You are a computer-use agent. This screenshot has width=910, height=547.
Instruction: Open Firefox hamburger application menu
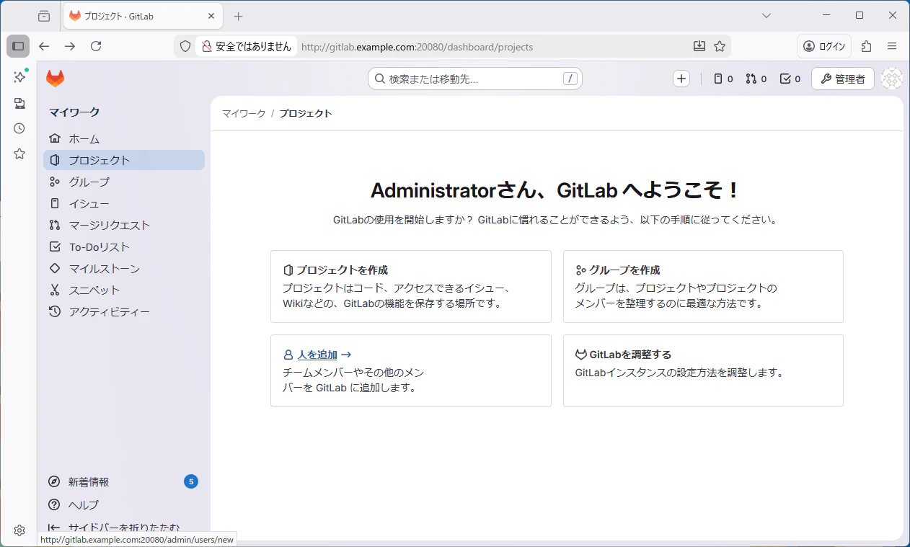click(x=892, y=46)
